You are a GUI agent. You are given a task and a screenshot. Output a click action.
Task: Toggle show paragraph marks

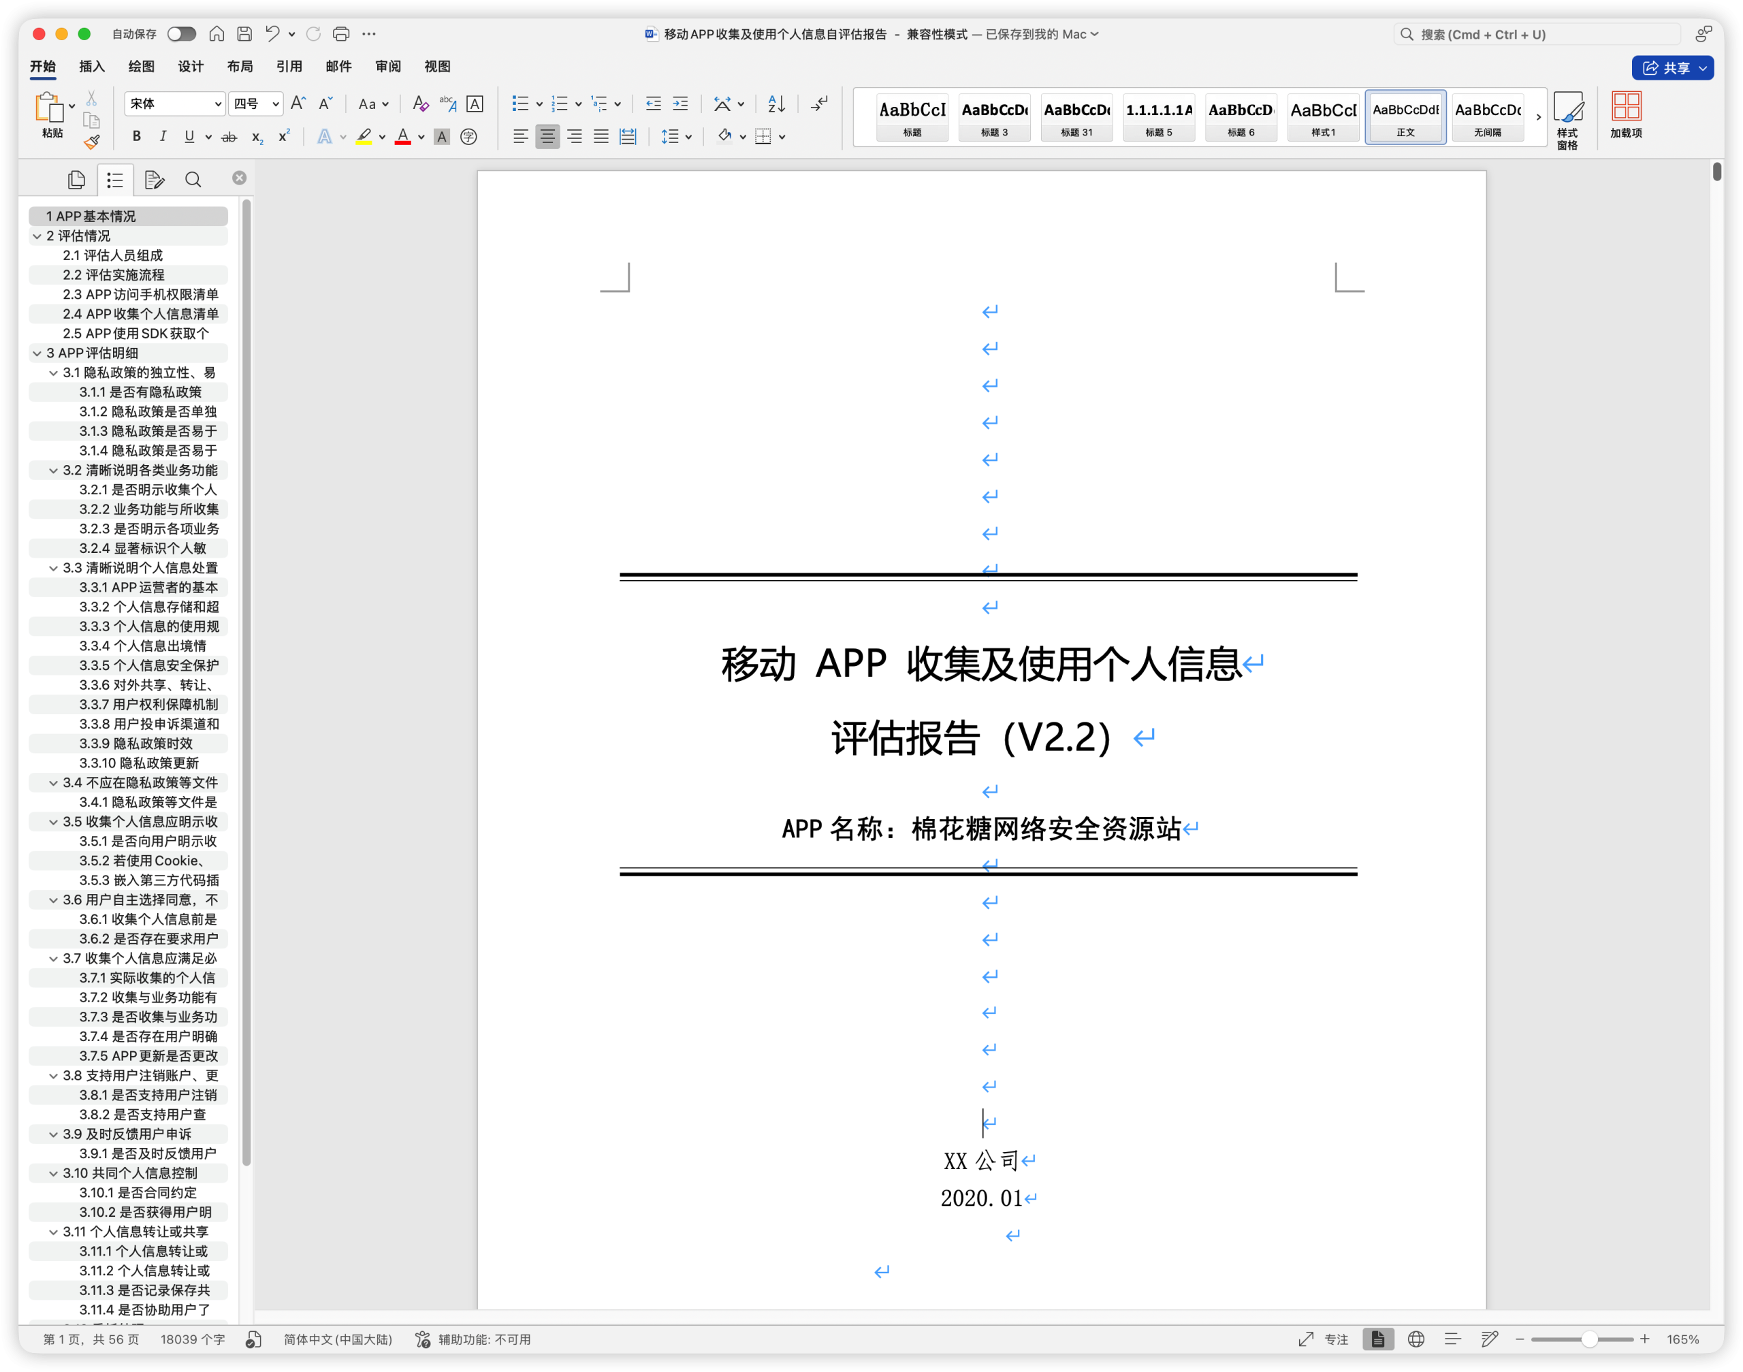(818, 103)
